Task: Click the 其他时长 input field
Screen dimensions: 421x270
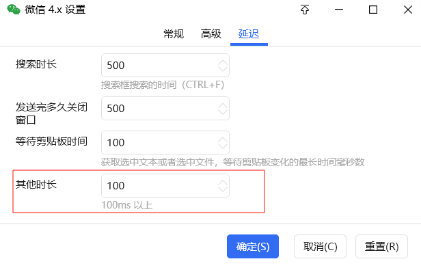Action: click(x=165, y=186)
